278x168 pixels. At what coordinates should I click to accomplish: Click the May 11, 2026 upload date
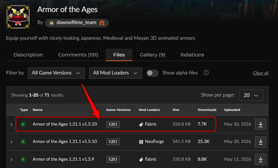pos(237,159)
